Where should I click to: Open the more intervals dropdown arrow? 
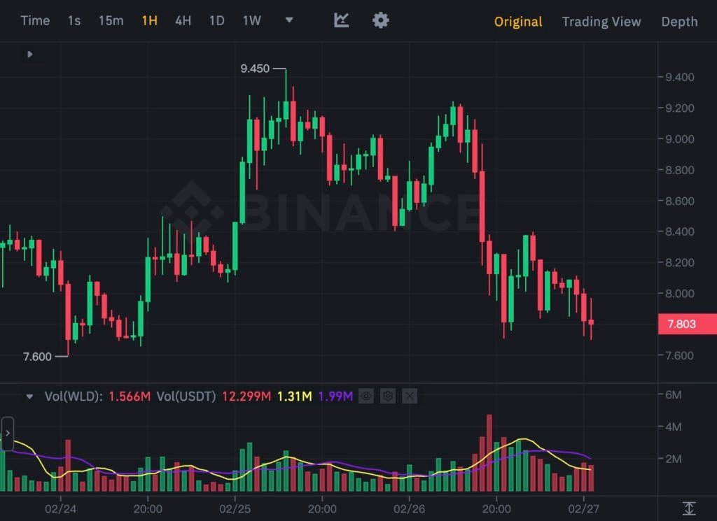pos(288,20)
